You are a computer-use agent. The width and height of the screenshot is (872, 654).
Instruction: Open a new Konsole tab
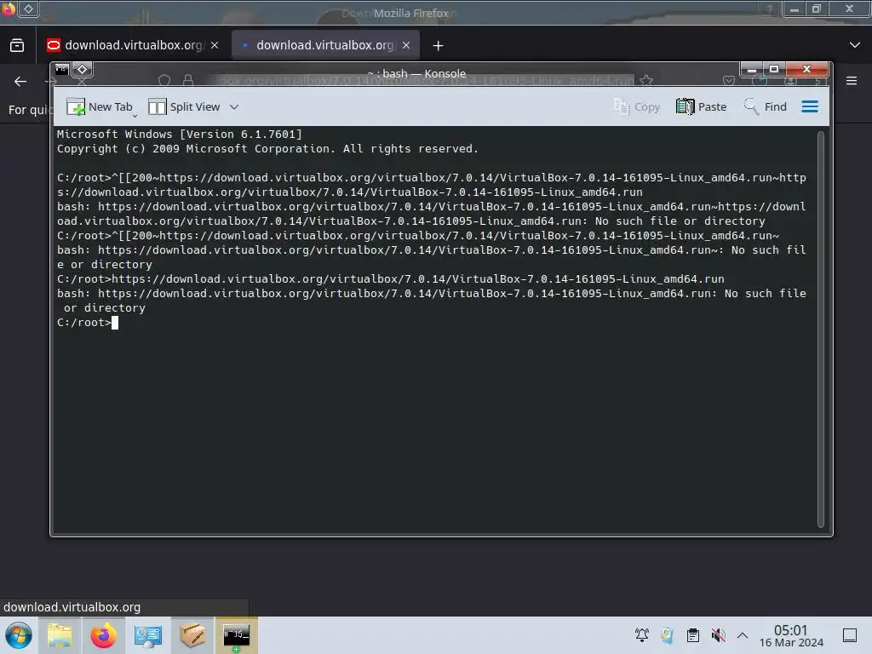(99, 106)
